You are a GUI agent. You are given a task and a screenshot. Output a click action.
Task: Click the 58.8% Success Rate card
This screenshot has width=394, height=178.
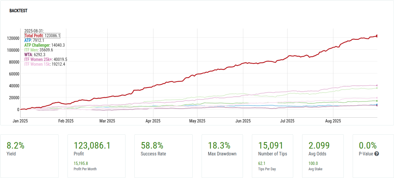click(x=163, y=156)
